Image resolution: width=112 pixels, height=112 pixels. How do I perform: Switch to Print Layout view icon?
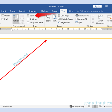click(95, 106)
